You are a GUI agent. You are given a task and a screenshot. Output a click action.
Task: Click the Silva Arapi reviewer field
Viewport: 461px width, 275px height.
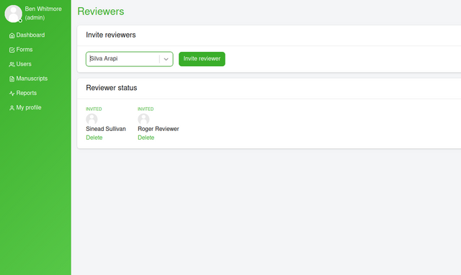point(130,59)
